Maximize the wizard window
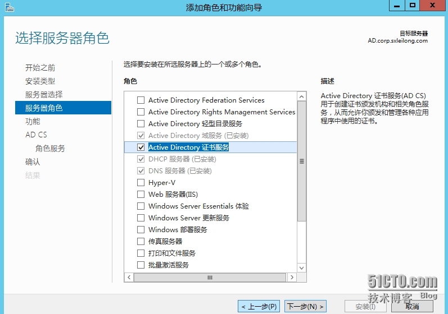448x314 pixels. (x=412, y=5)
